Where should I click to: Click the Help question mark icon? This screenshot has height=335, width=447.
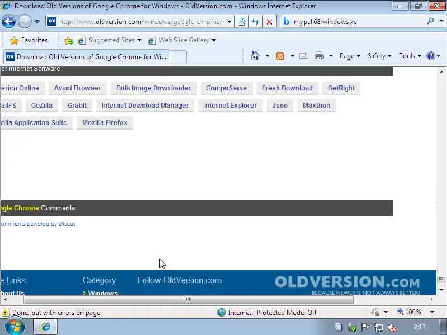point(431,56)
